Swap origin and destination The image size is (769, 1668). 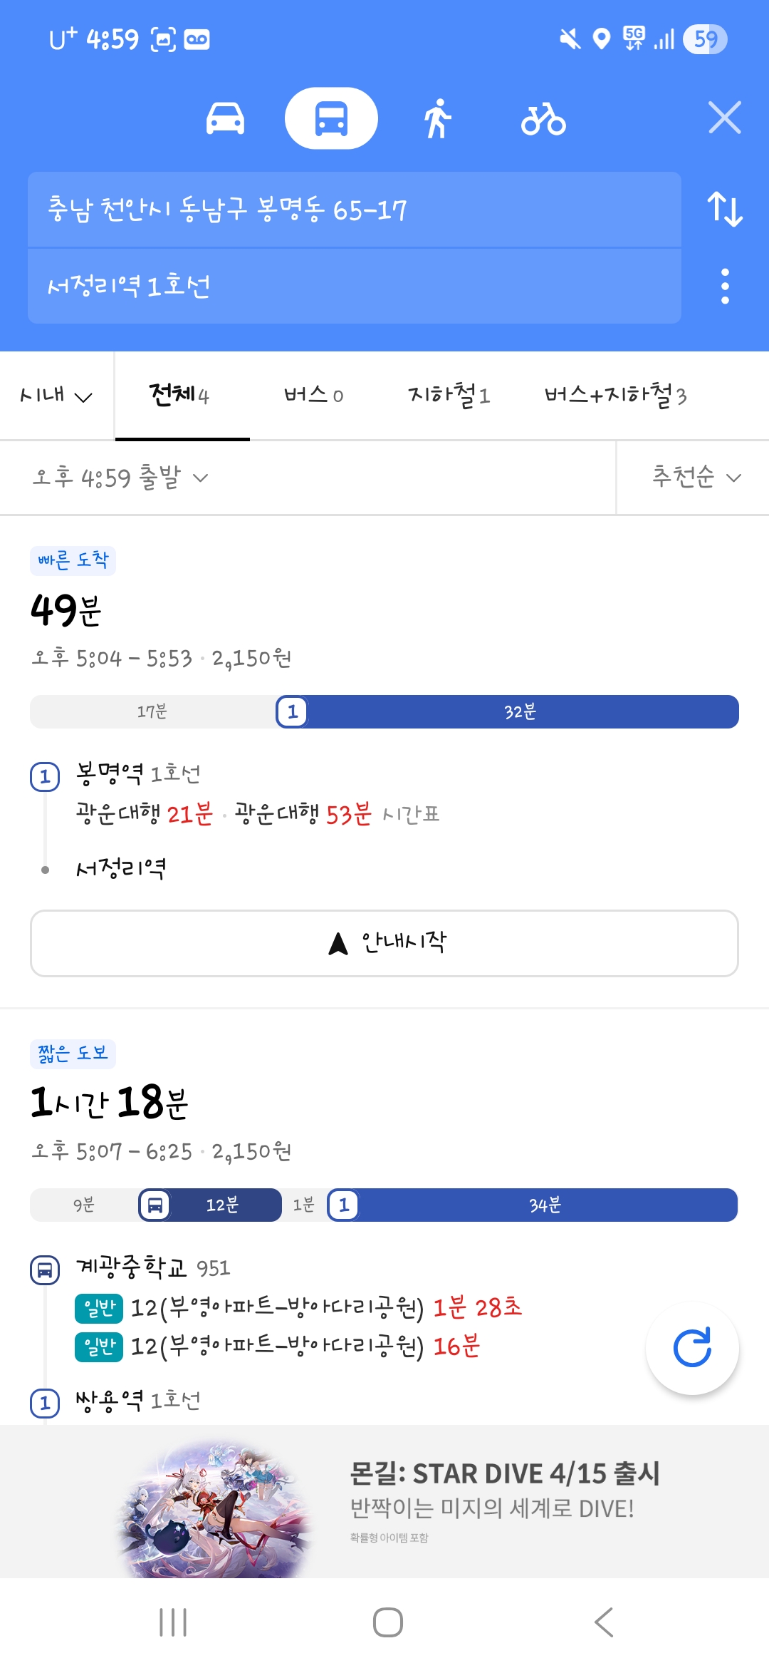(724, 210)
